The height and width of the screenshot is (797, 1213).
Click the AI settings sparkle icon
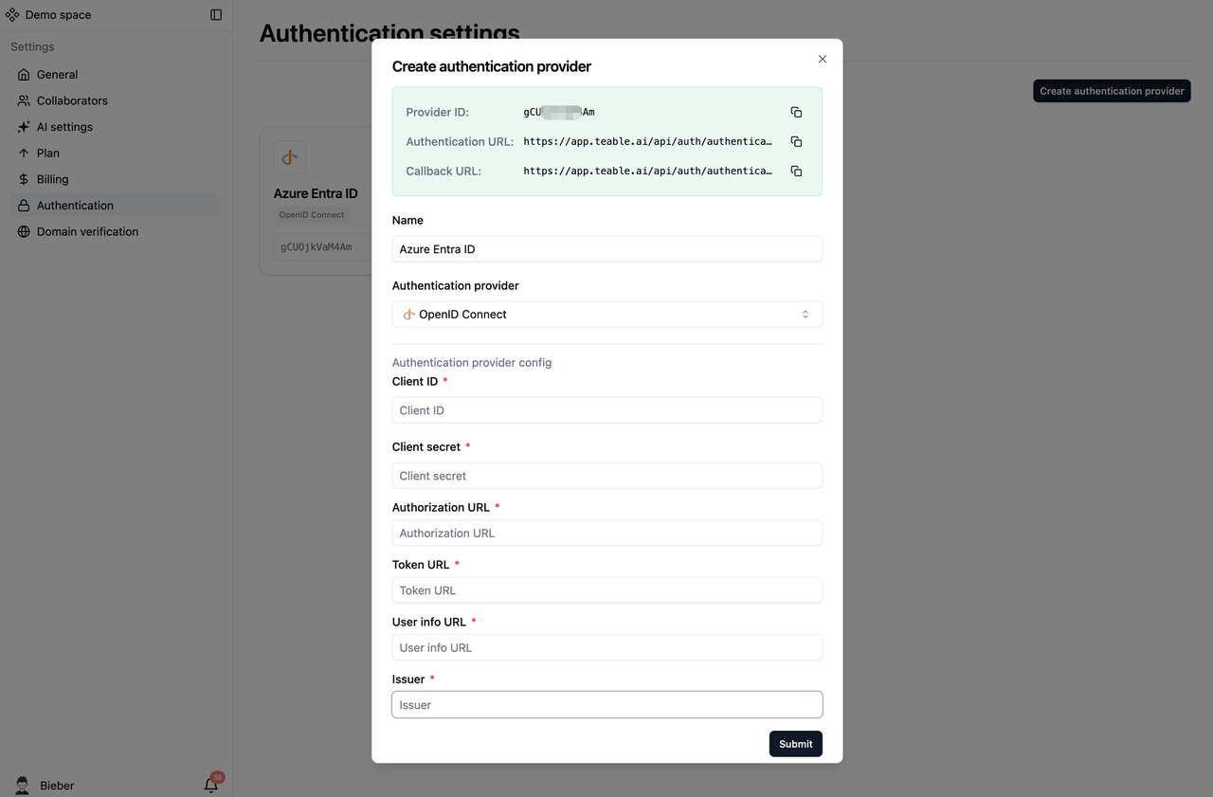click(24, 127)
